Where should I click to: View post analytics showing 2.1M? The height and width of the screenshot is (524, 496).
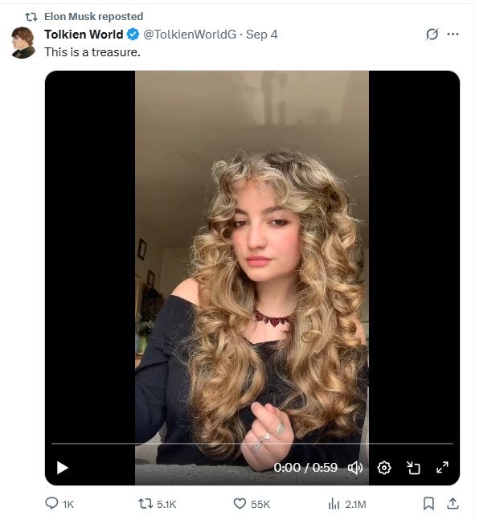click(x=334, y=504)
